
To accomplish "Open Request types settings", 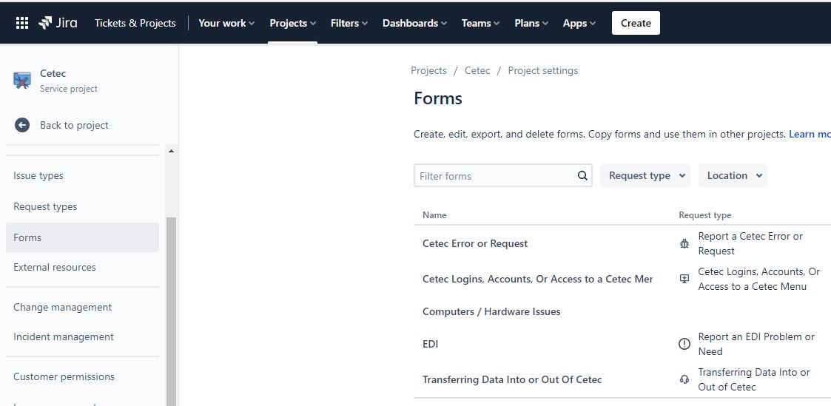I will pos(82,206).
